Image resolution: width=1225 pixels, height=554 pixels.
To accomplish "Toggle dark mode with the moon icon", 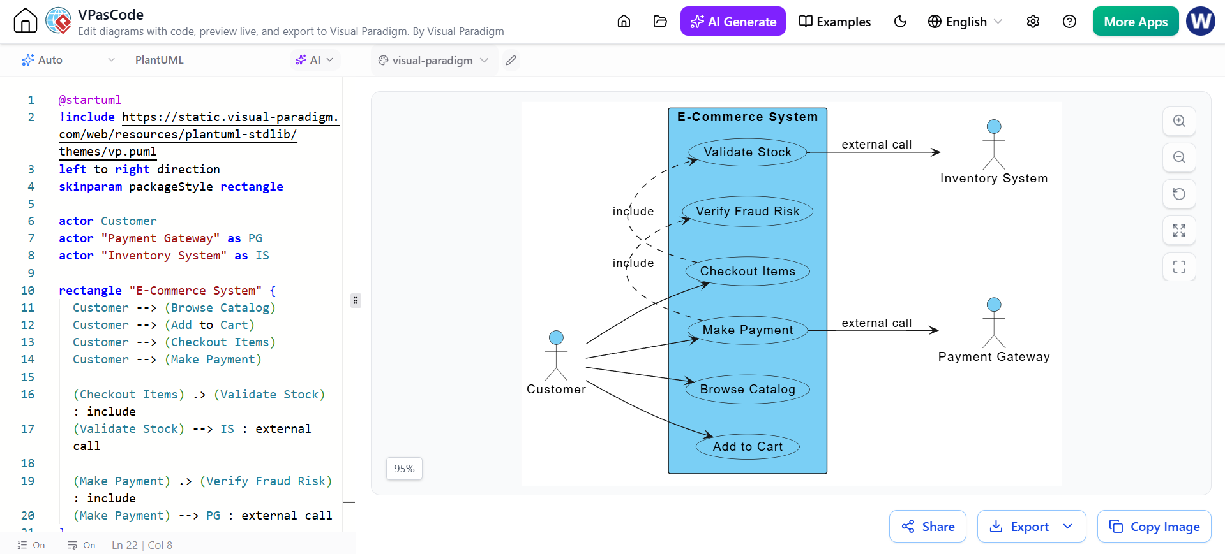I will pyautogui.click(x=900, y=22).
